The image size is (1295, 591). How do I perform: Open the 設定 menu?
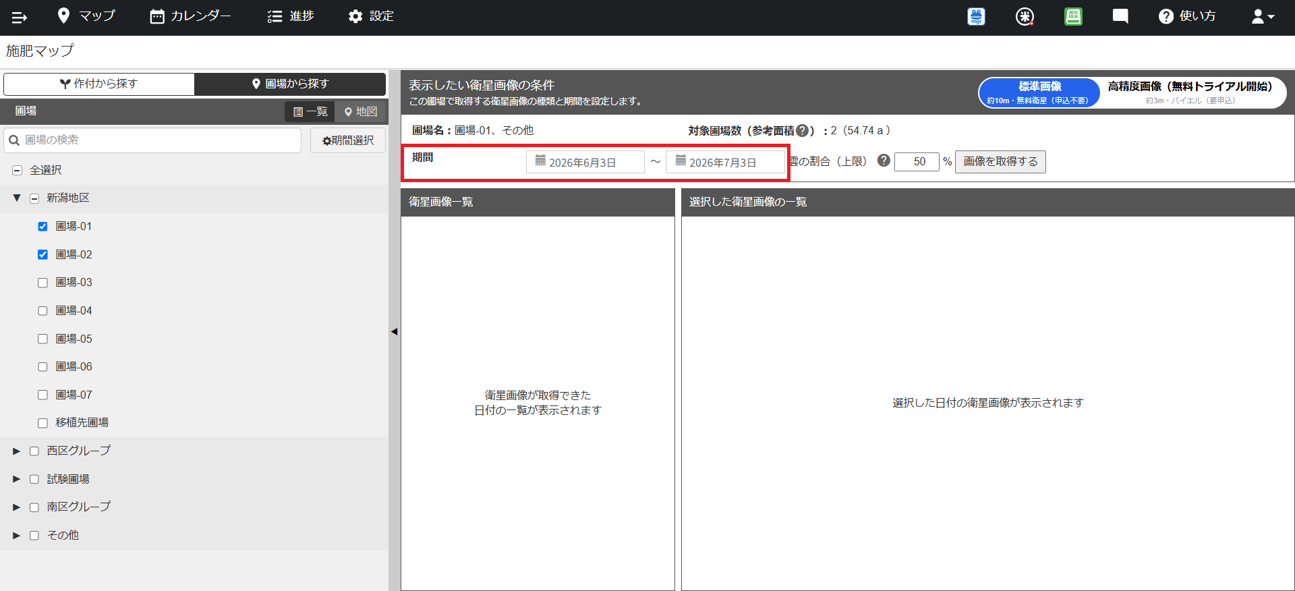371,16
